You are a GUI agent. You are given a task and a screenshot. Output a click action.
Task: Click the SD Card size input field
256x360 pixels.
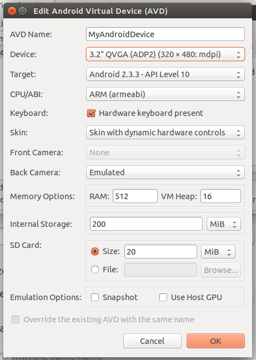tap(160, 252)
